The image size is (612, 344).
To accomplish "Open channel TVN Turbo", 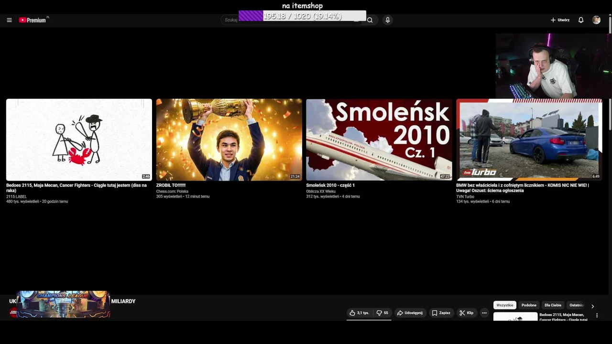I will (x=465, y=197).
